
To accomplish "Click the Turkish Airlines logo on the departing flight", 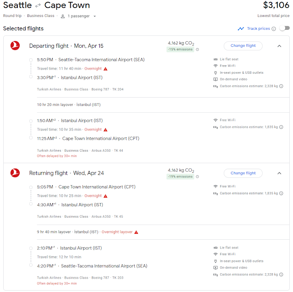I will [15, 46].
